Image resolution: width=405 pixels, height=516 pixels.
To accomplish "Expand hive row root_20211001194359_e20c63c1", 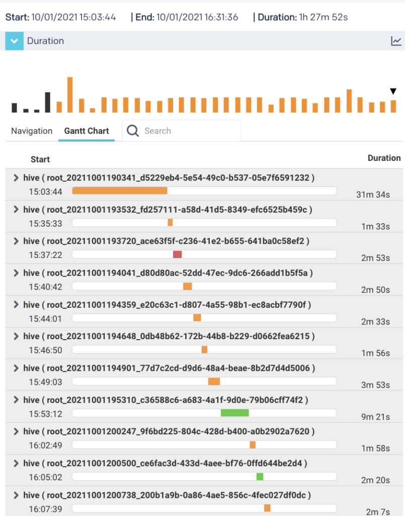I will coord(16,305).
